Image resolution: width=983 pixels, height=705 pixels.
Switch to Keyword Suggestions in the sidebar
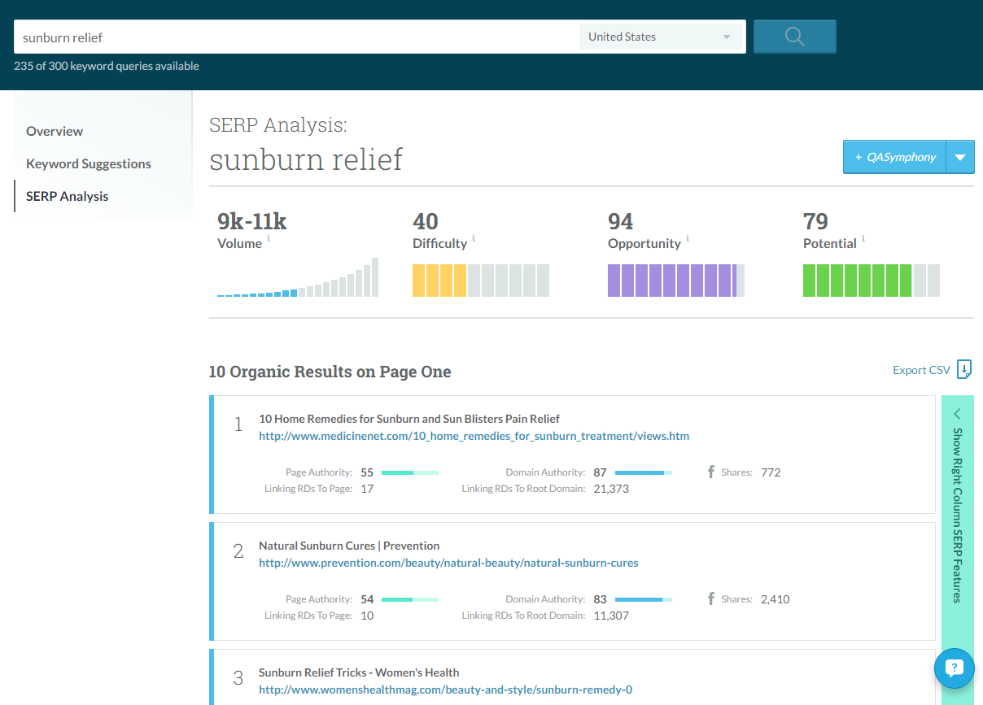(x=88, y=163)
